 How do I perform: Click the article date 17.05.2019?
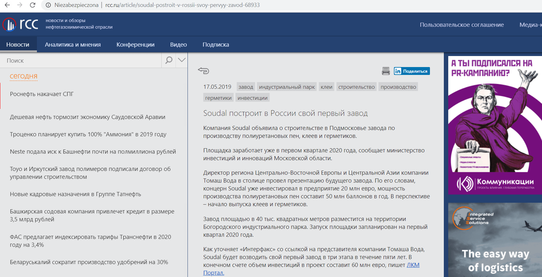[217, 87]
